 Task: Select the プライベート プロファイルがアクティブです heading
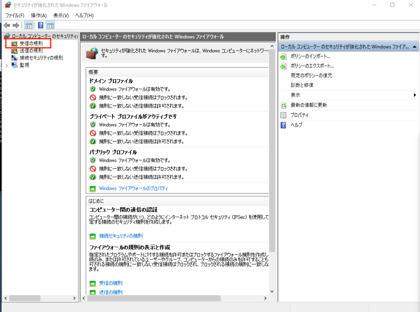(x=133, y=116)
